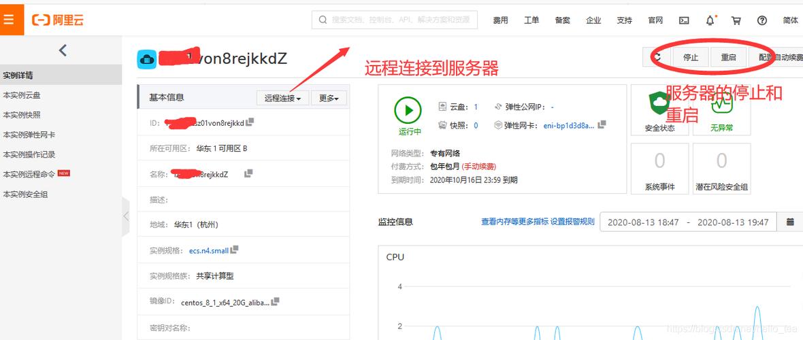Screen dimensions: 803x340
Task: Open the eni-bp1d3d8a network card link
Action: (x=570, y=125)
